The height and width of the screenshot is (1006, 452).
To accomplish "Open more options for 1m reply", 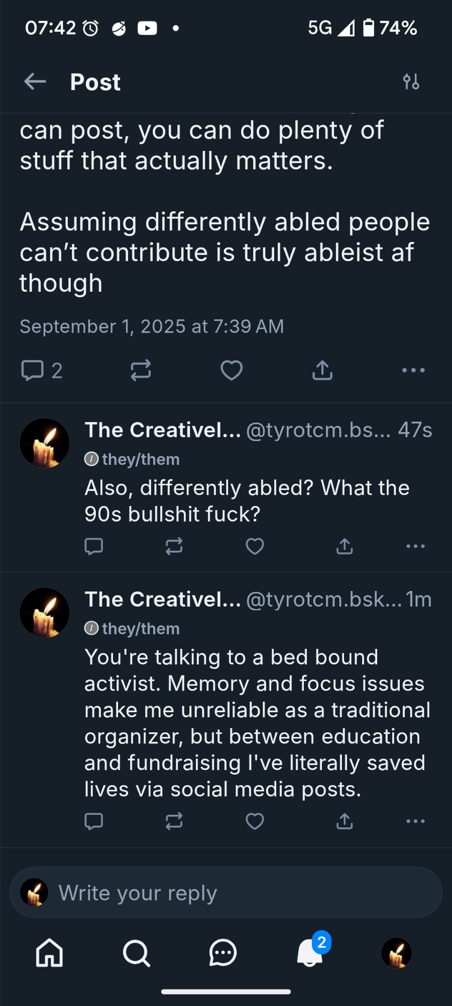I will pos(415,821).
